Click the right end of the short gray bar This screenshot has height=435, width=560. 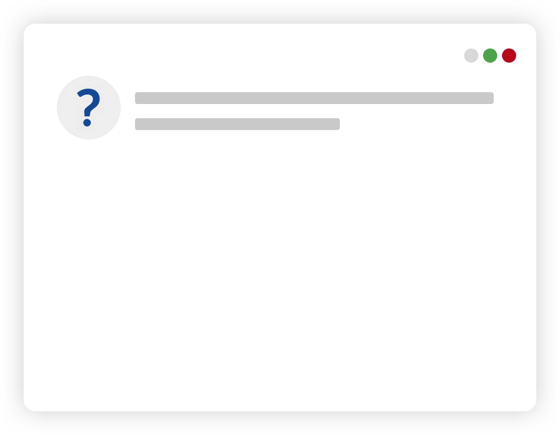pos(335,124)
